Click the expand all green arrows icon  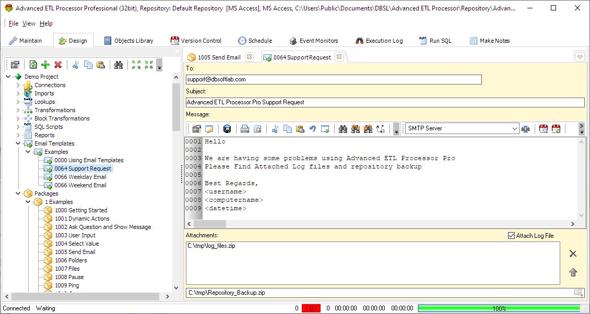pyautogui.click(x=136, y=65)
